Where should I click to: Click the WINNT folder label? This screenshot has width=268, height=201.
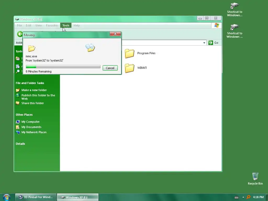[142, 68]
